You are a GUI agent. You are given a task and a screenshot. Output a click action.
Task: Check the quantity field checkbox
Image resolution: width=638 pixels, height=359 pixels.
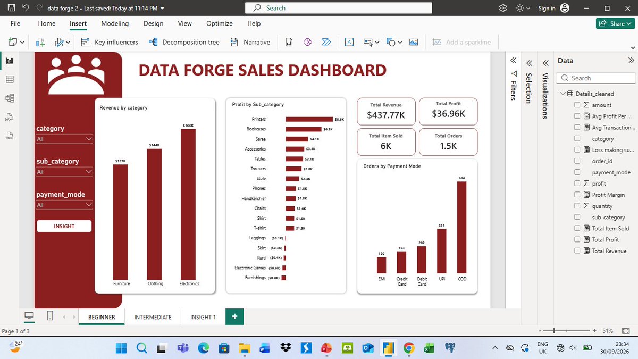click(x=577, y=206)
